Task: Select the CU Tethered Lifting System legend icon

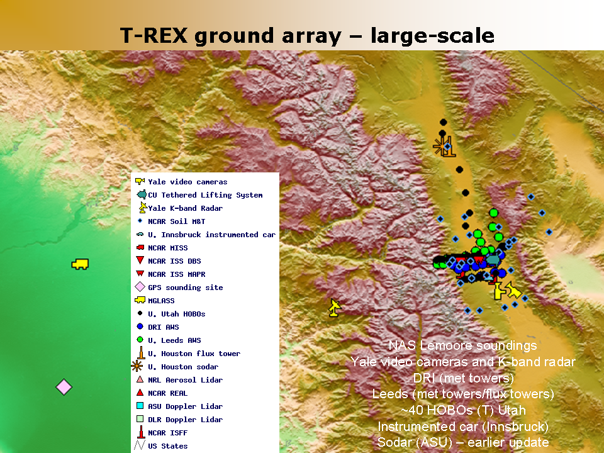Action: (x=142, y=194)
